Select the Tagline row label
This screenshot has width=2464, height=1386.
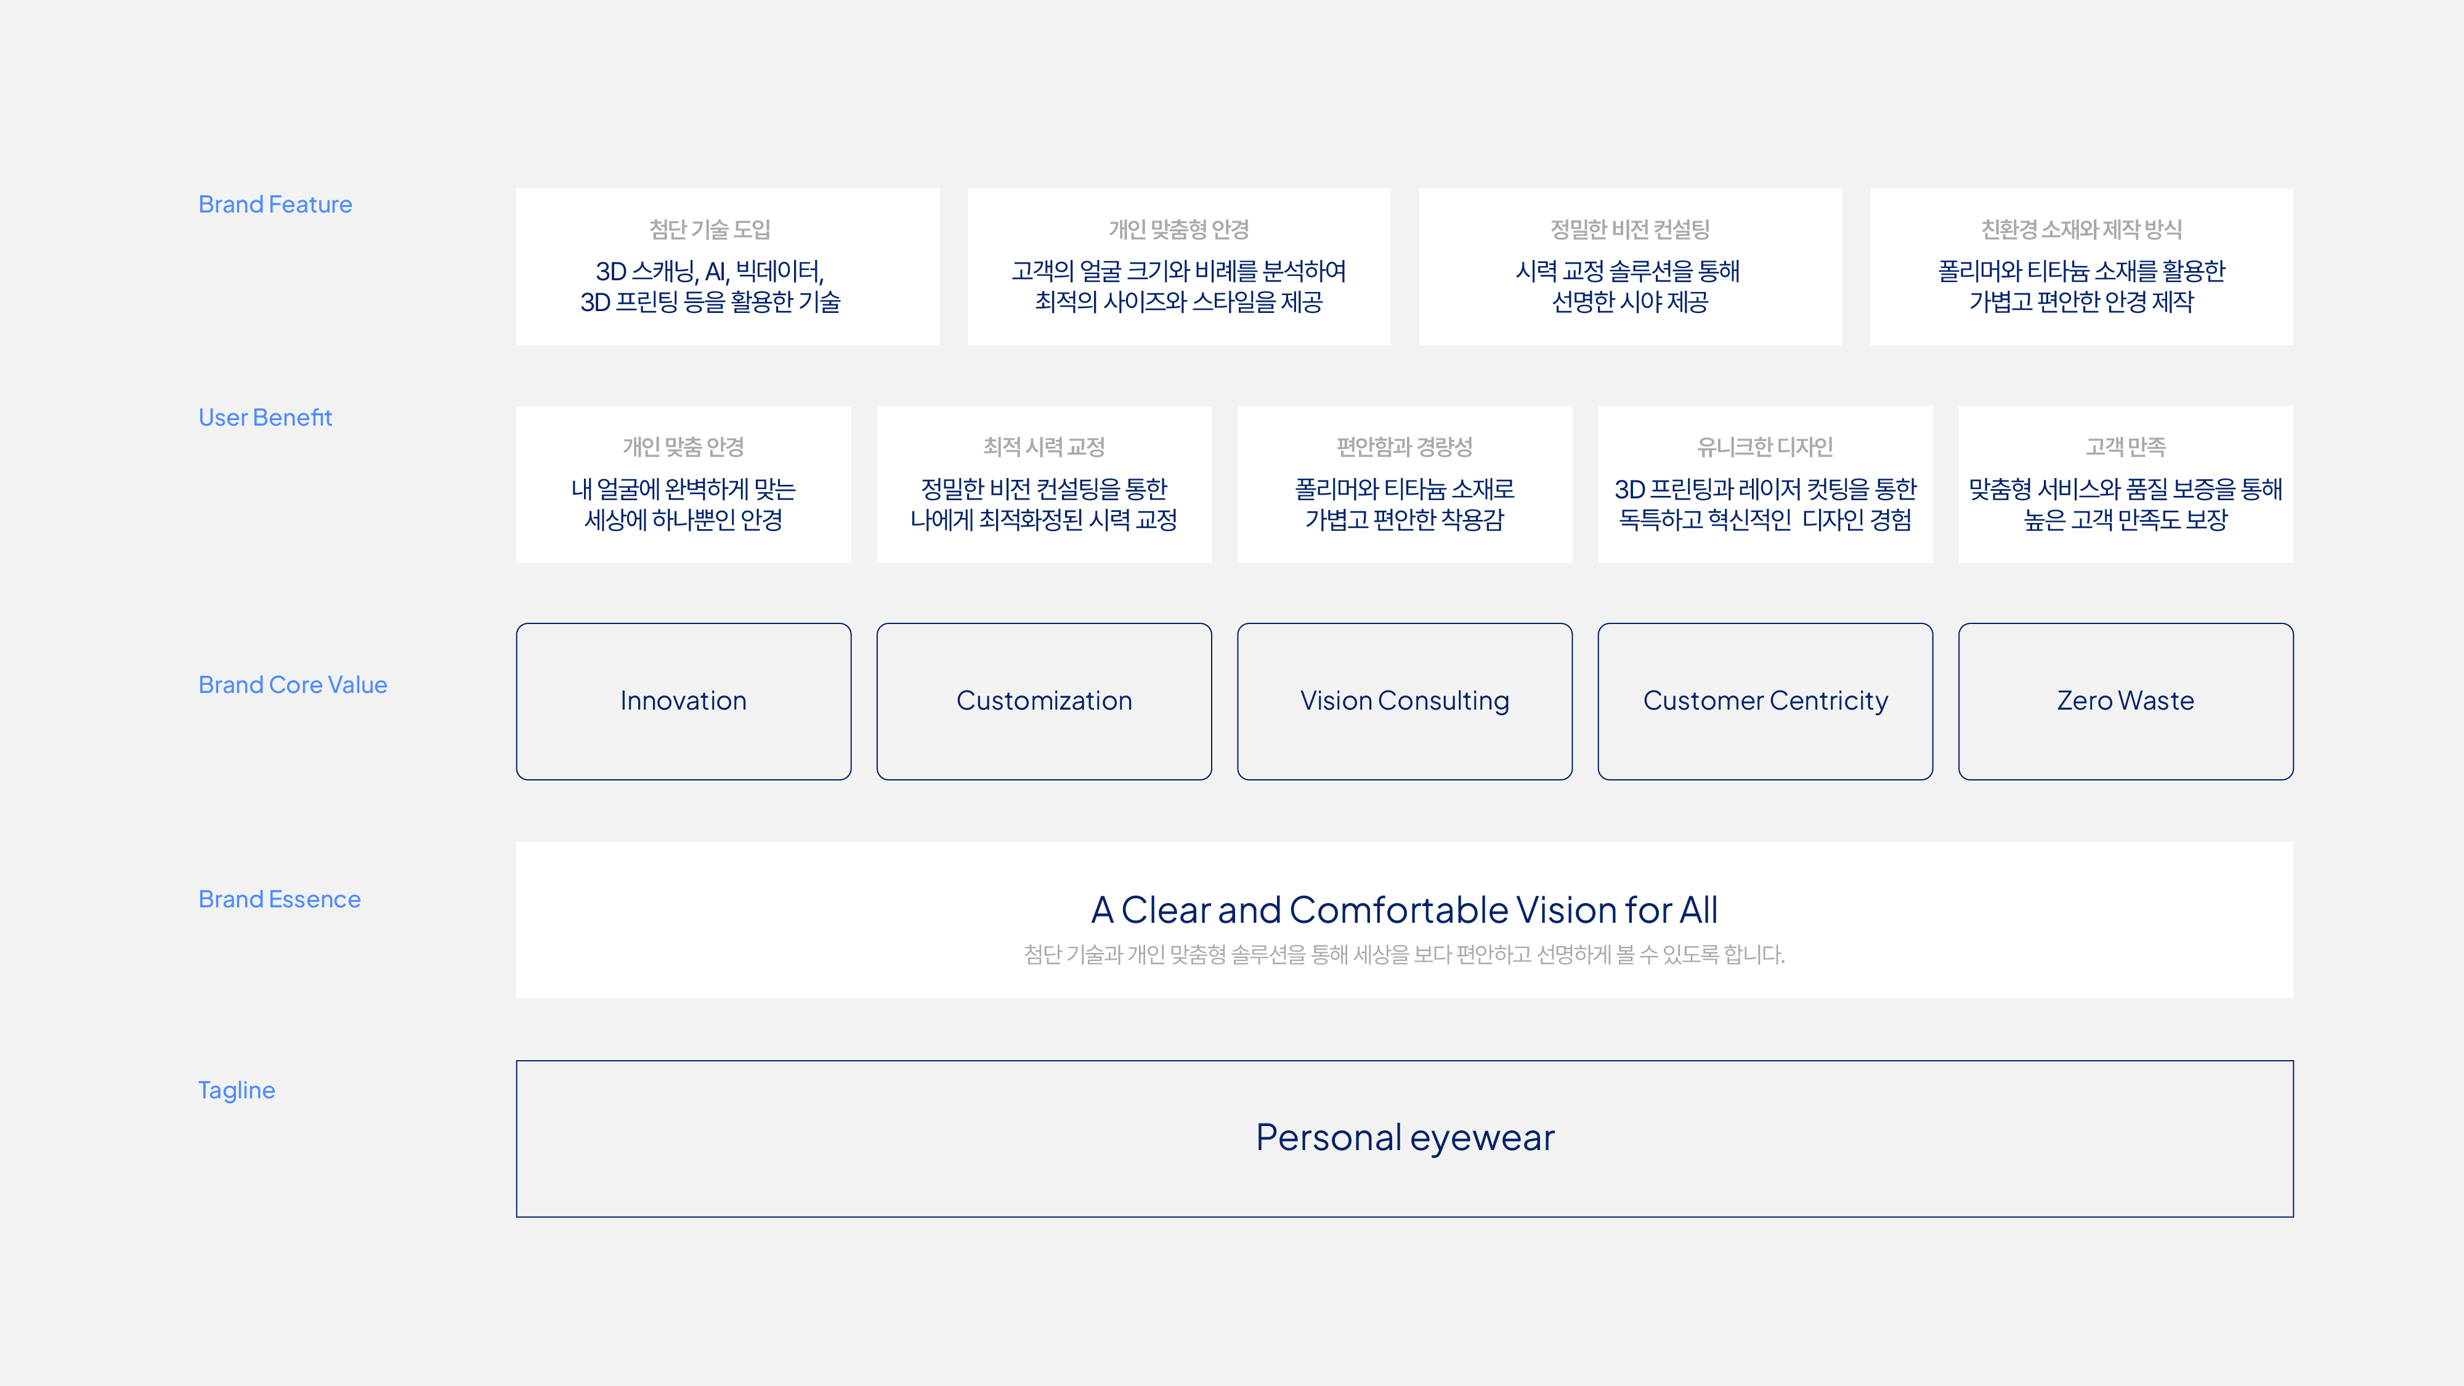click(237, 1090)
